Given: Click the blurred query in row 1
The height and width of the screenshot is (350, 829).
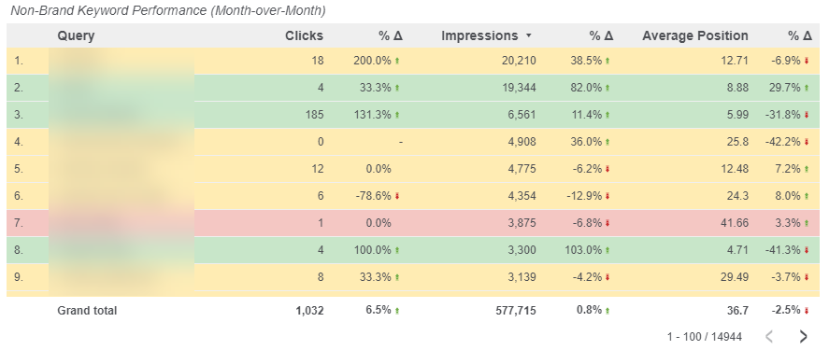Looking at the screenshot, I should click(121, 61).
